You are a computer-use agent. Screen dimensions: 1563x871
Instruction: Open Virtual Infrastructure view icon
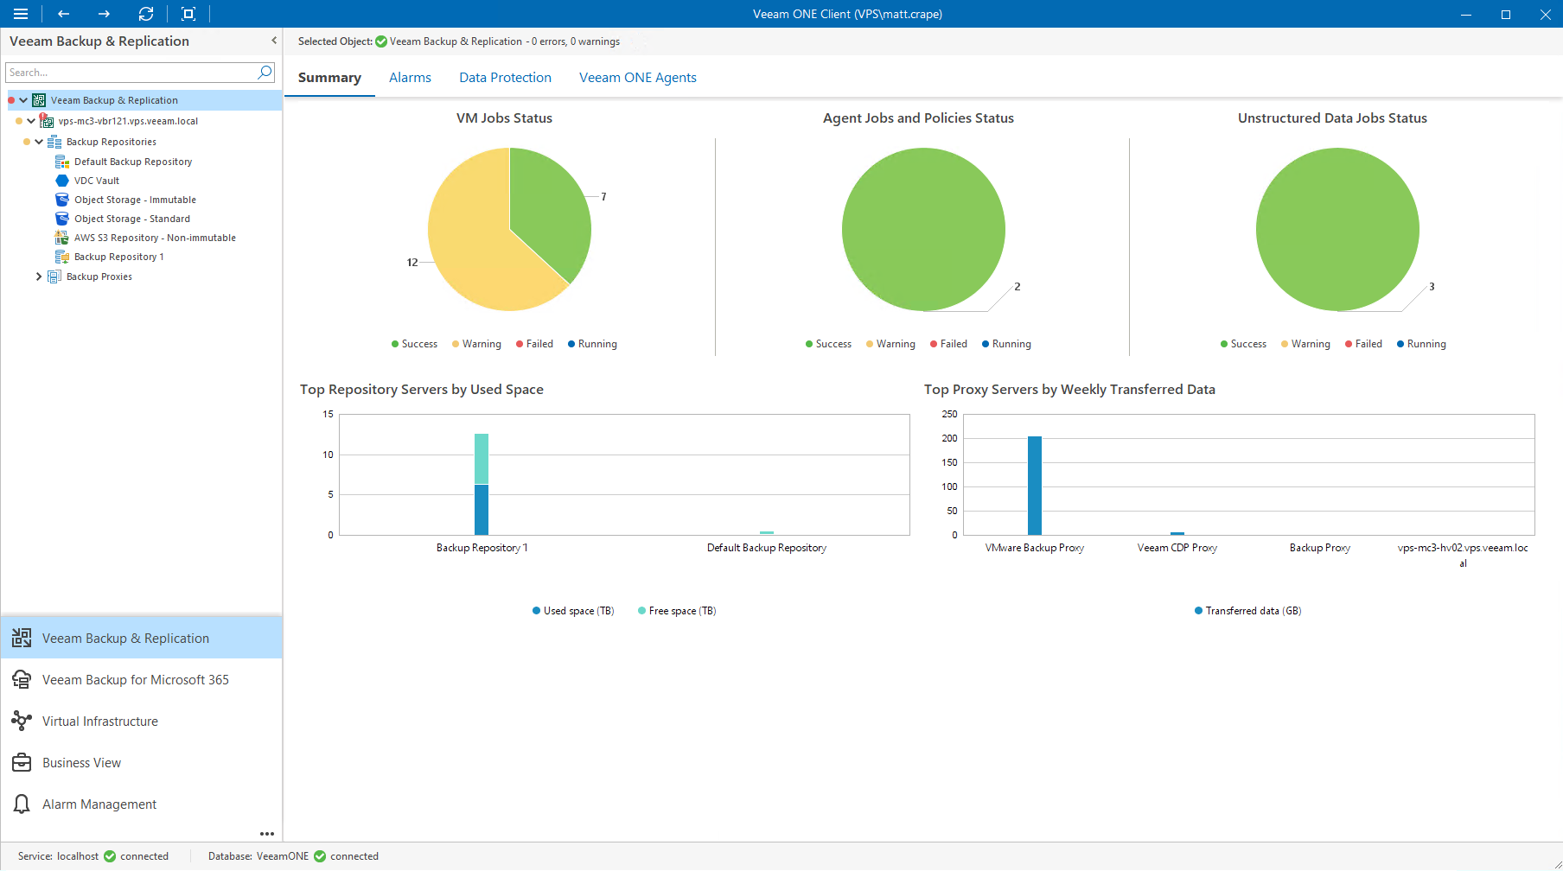(x=22, y=722)
